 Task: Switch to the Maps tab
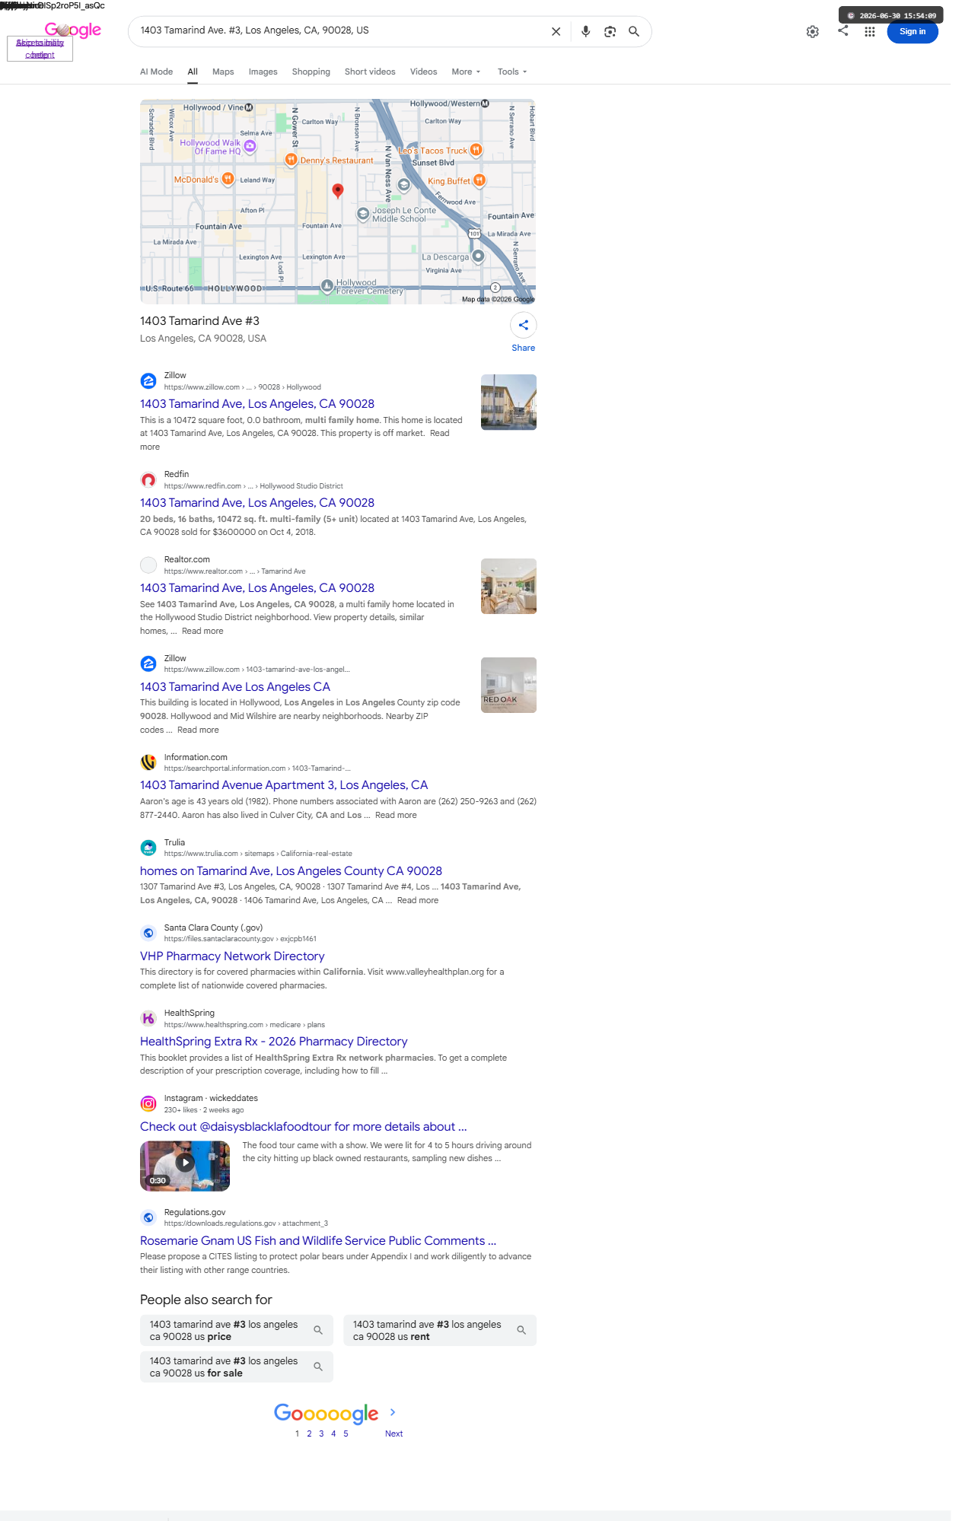223,72
